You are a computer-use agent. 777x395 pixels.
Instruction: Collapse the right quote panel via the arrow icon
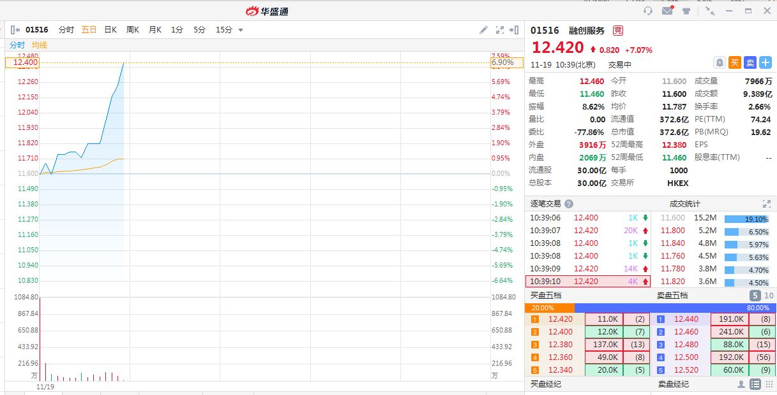pyautogui.click(x=515, y=30)
